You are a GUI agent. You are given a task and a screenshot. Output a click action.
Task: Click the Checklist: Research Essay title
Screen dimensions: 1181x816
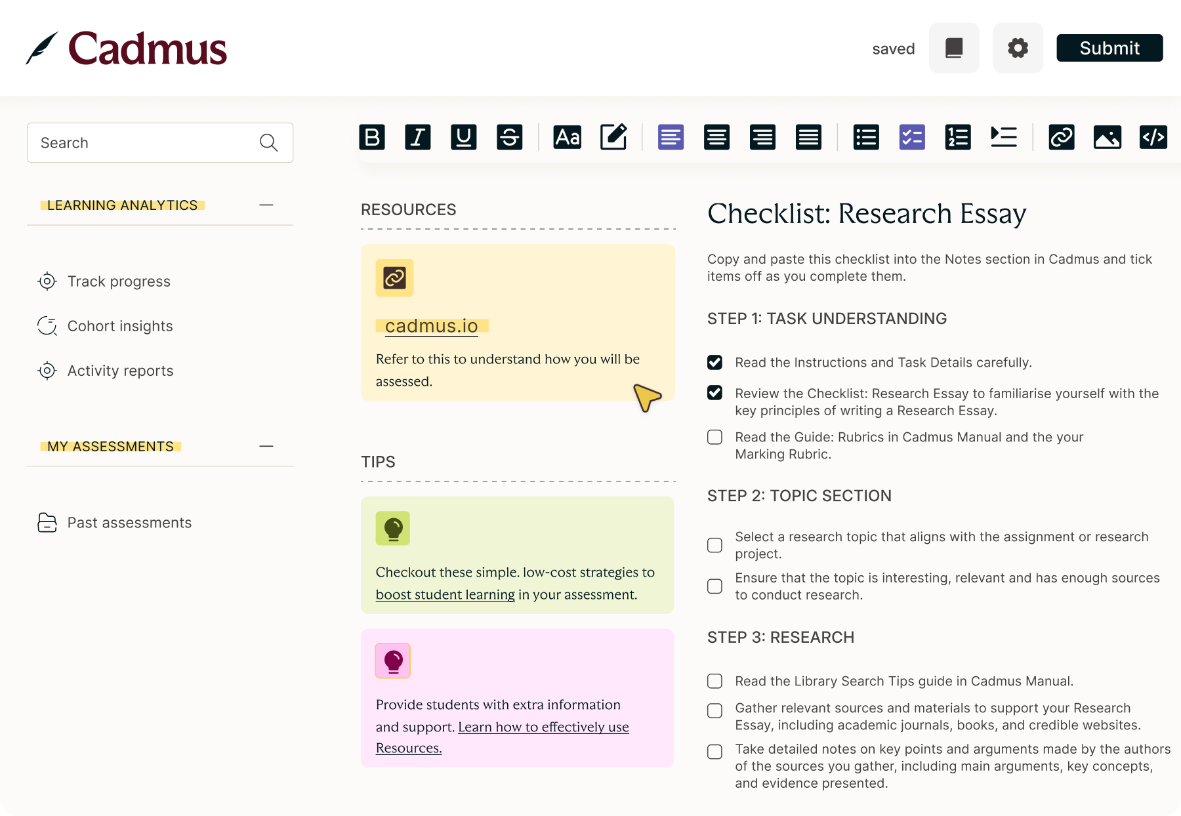click(867, 214)
